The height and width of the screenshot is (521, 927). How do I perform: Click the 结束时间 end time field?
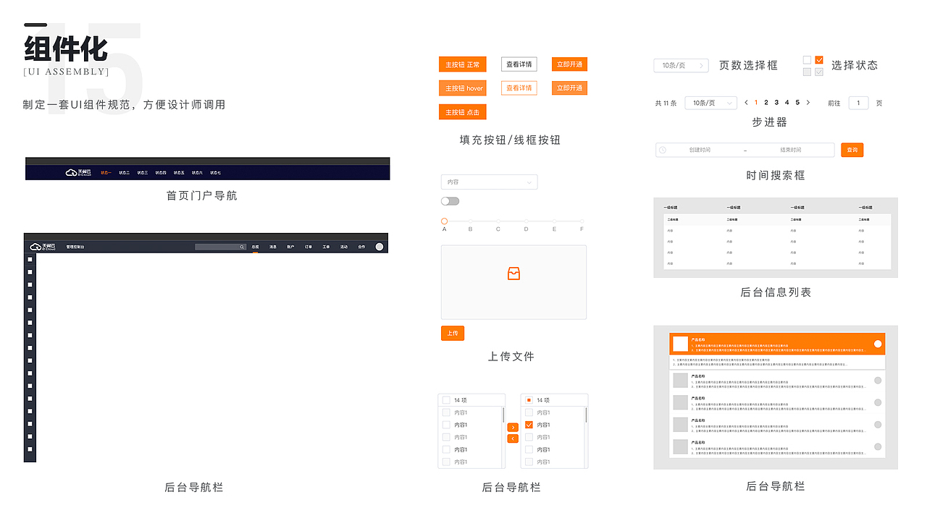click(791, 150)
